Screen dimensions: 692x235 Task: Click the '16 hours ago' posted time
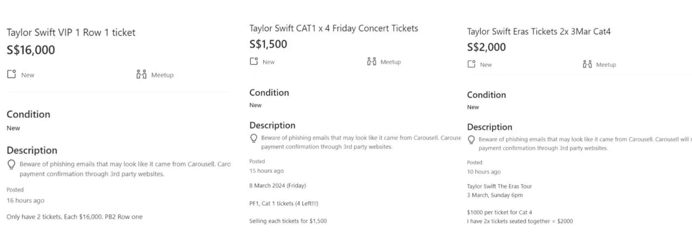[25, 200]
